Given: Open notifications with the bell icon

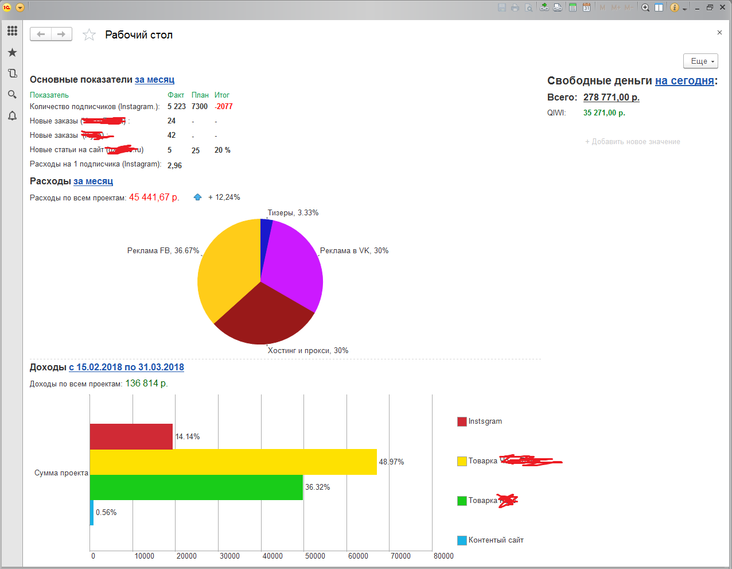Looking at the screenshot, I should pos(12,116).
